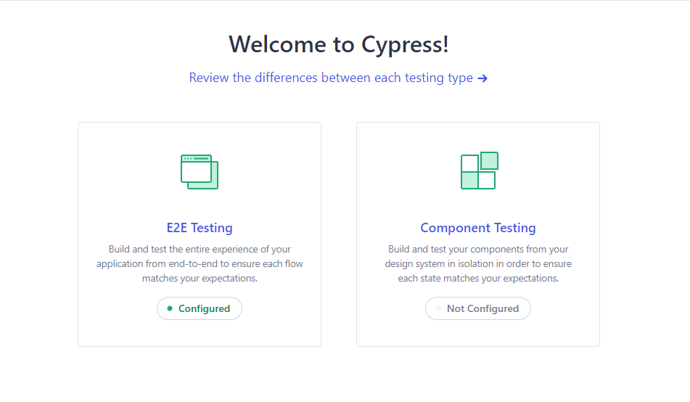Screen dimensions: 690x402
Task: Open the Component Testing heading link
Action: (x=478, y=228)
